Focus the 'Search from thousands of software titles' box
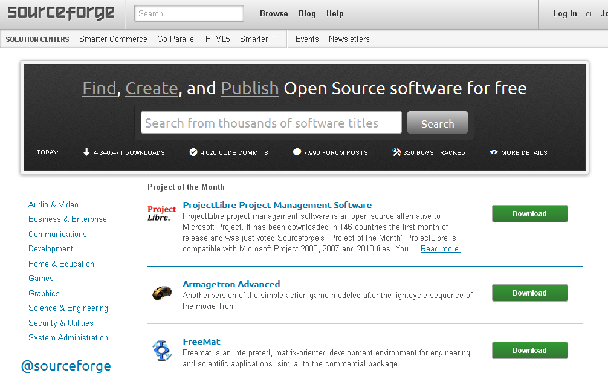 271,123
